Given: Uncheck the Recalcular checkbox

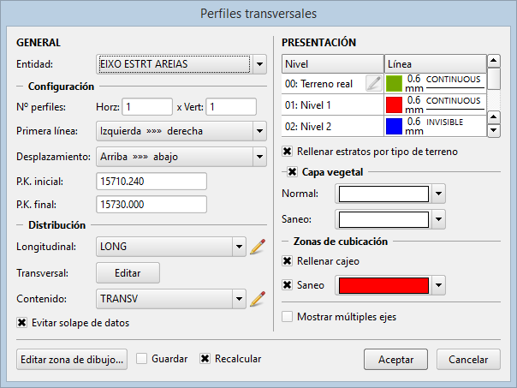Looking at the screenshot, I should point(205,359).
